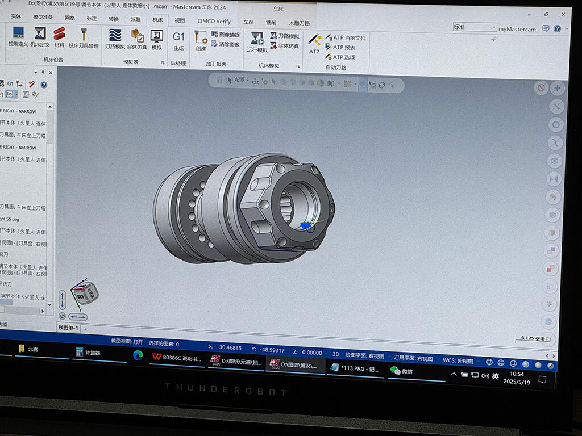Launch 刀路模拟 in the 模拟器 group
Image resolution: width=582 pixels, height=436 pixels.
[115, 39]
